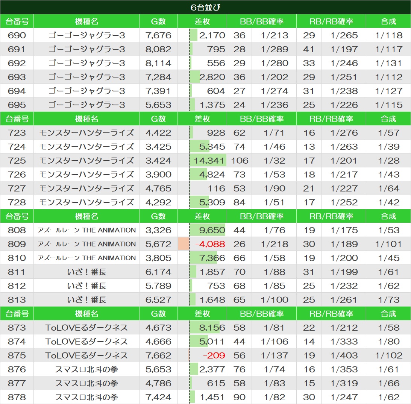Viewport: 411px width, 404px height.
Task: Click negative 差枚 value -4,088
Action: (x=210, y=244)
